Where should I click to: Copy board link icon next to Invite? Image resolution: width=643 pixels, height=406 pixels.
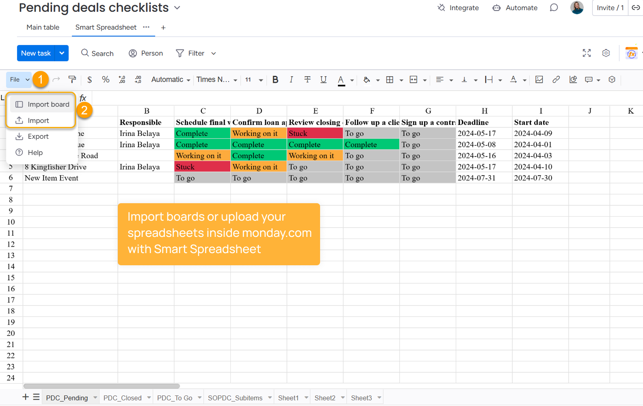pyautogui.click(x=636, y=8)
